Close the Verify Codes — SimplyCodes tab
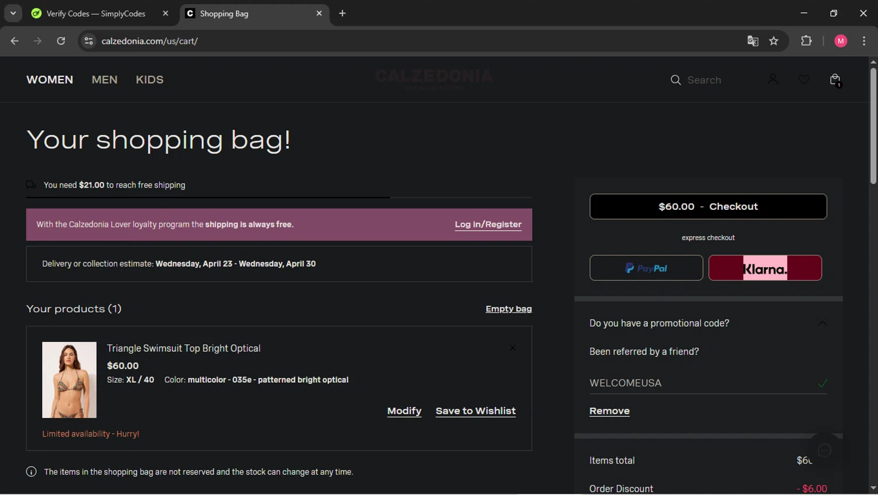878x495 pixels. [x=166, y=13]
